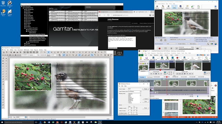Open Debut's text caption (A) icon

click(x=208, y=44)
